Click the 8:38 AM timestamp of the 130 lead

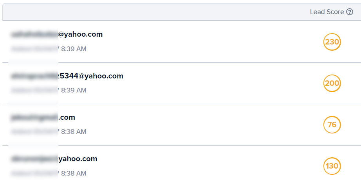point(74,173)
